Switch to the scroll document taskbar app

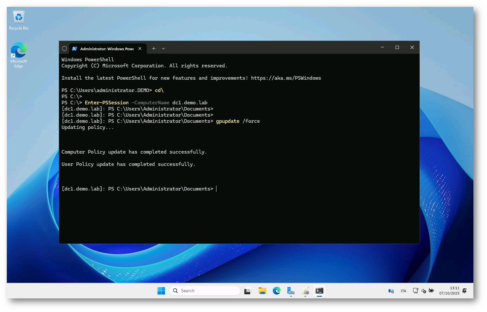point(305,291)
